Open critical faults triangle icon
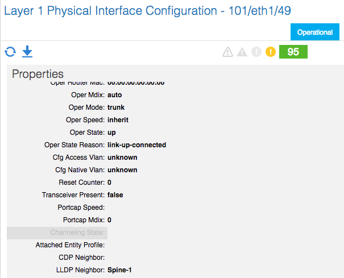The image size is (344, 278). [x=228, y=52]
